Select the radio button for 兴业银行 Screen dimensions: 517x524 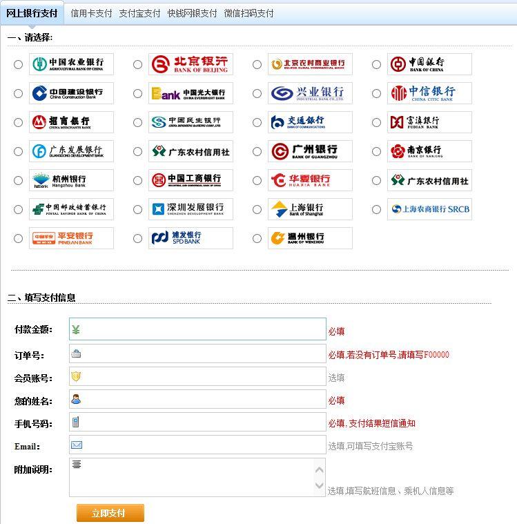coord(257,94)
